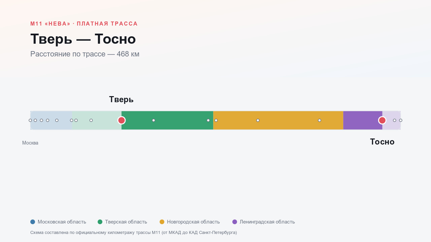Select the solid green Tver region segment

click(167, 120)
